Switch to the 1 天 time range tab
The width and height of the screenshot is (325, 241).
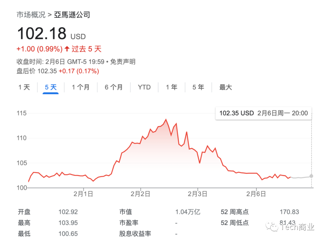24,87
